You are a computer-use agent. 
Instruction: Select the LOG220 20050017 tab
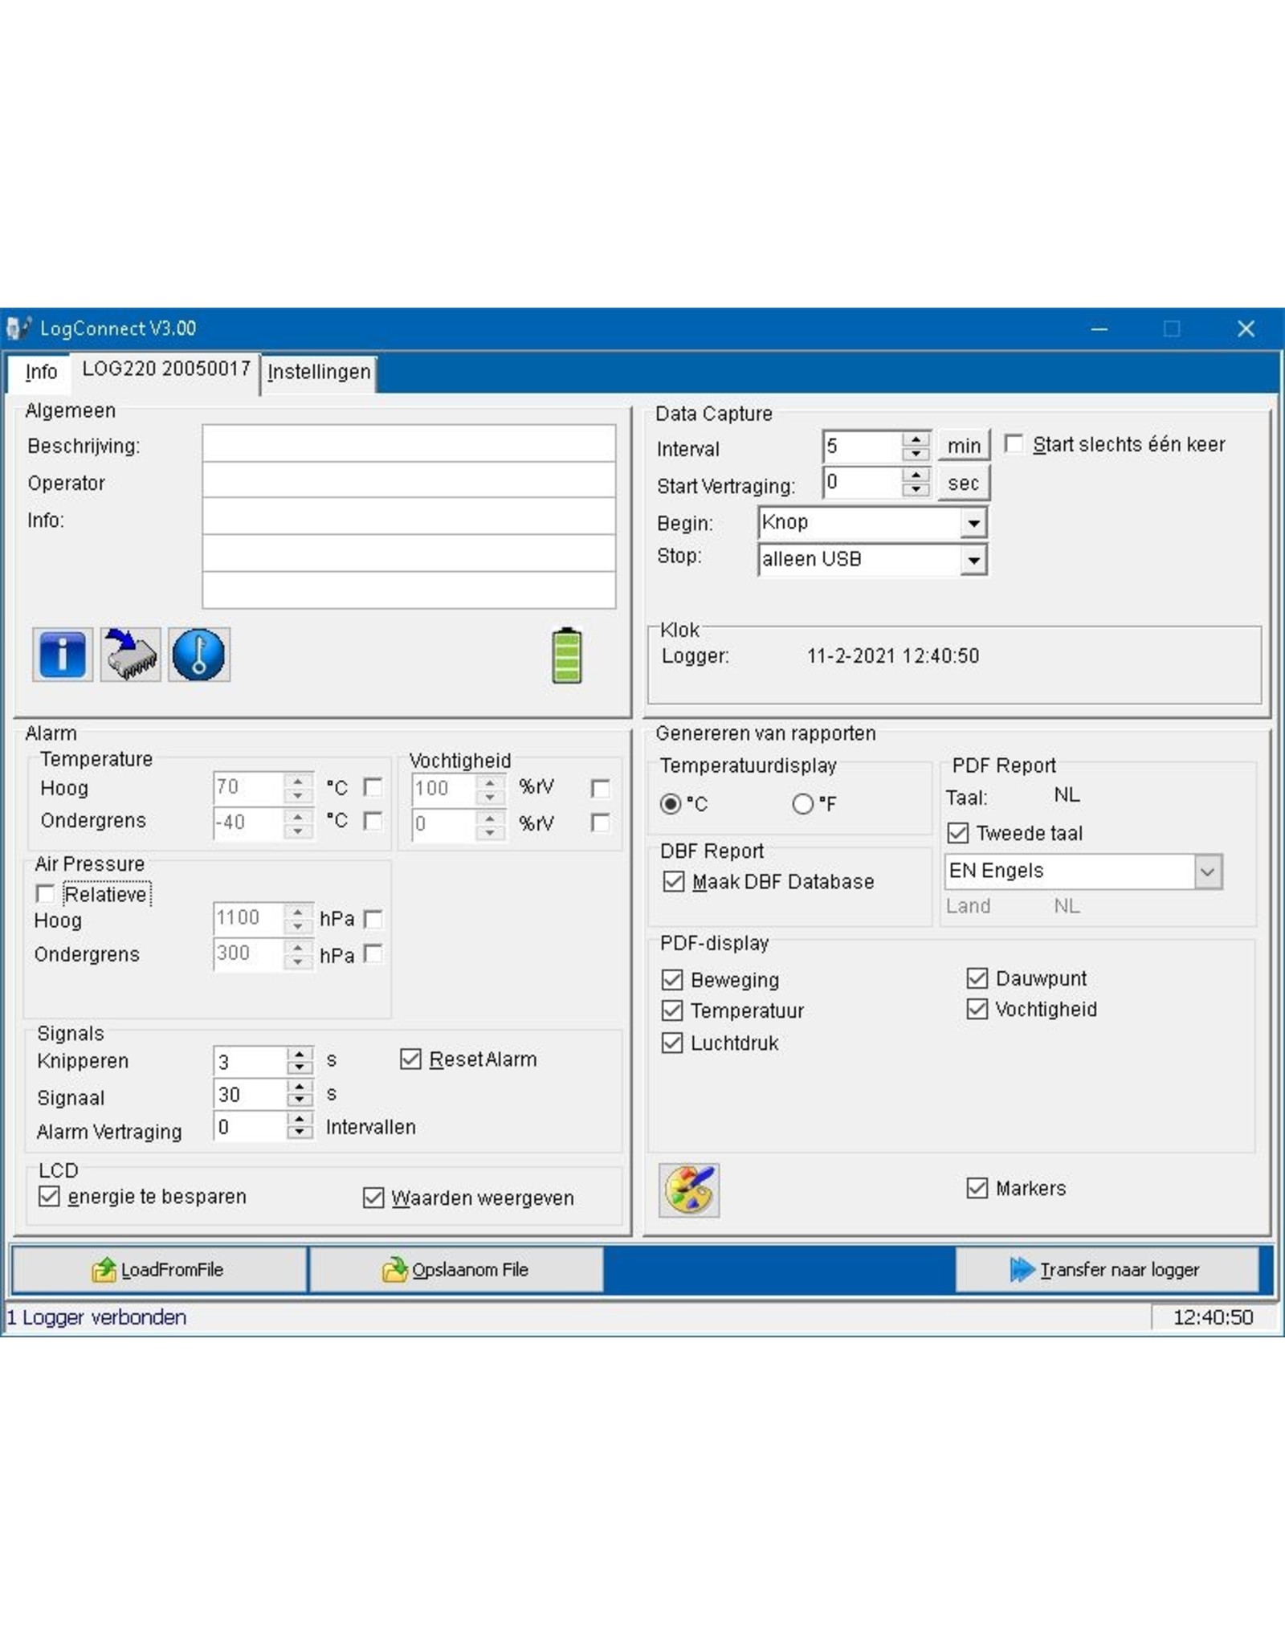point(166,369)
